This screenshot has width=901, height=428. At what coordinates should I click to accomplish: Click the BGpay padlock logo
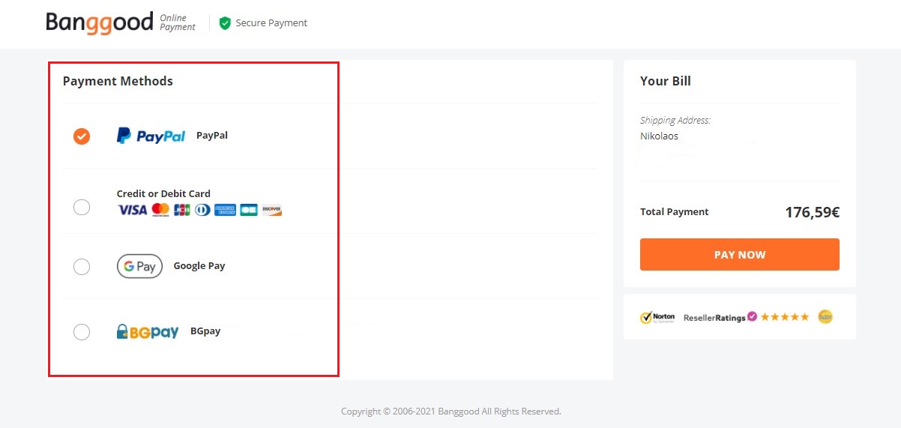[148, 331]
